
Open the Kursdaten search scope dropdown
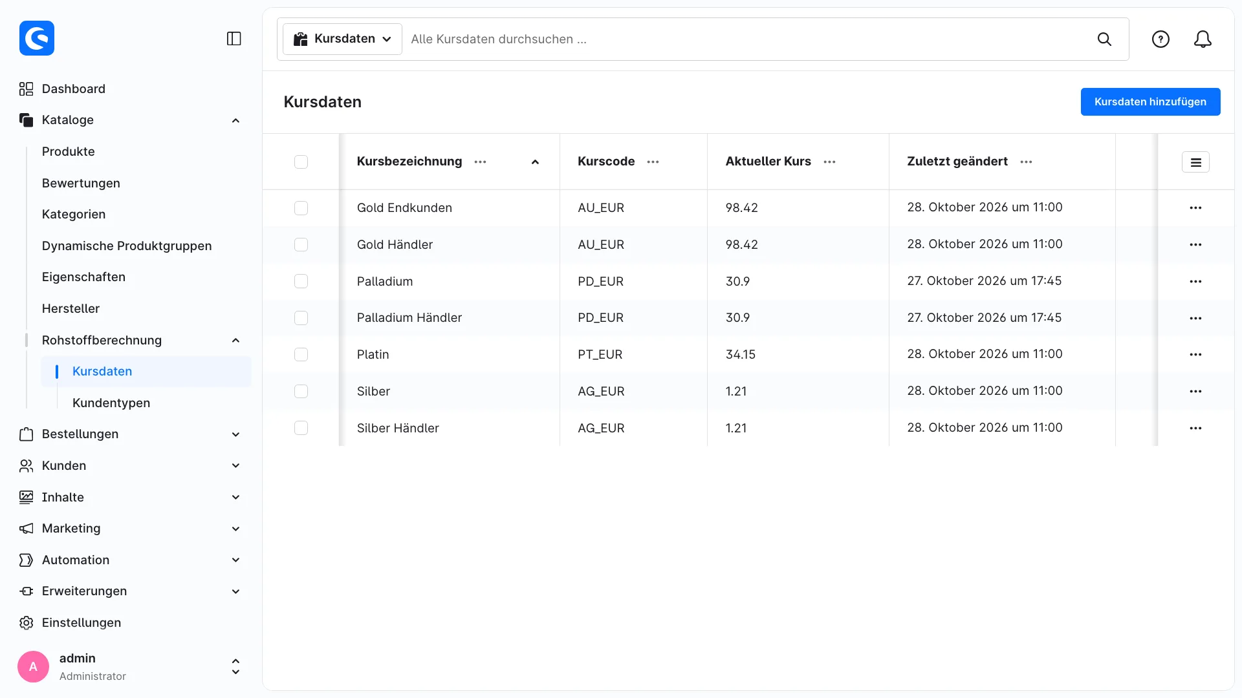tap(342, 39)
